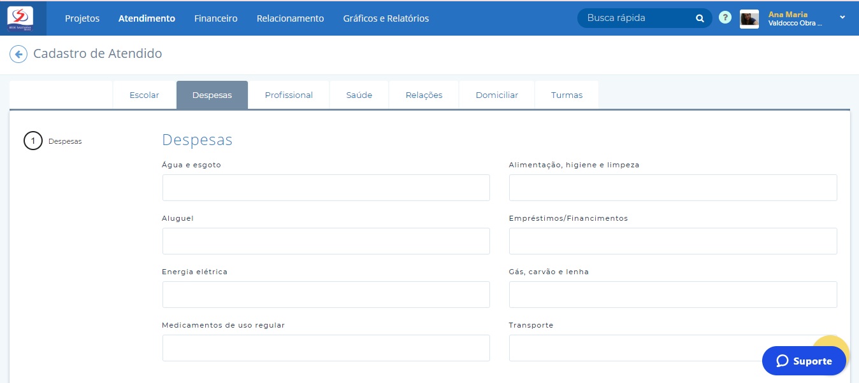Click the Energia elétrica input field
859x383 pixels.
(x=326, y=295)
